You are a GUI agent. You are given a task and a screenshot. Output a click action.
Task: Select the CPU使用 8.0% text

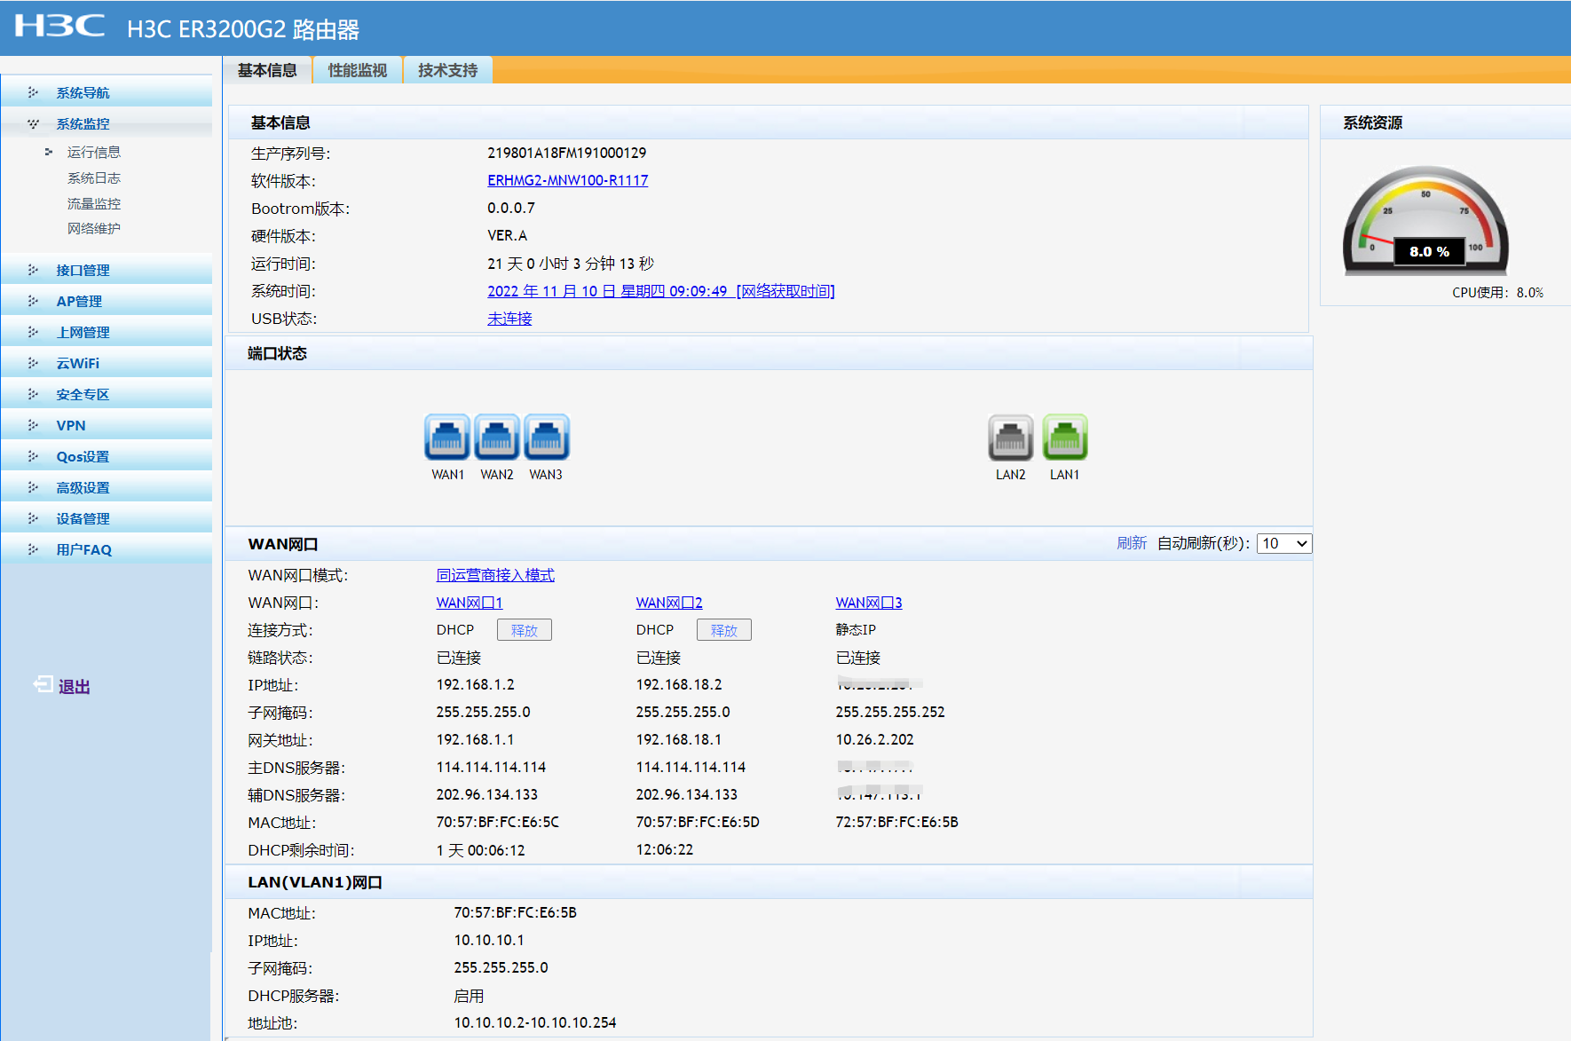pos(1497,292)
